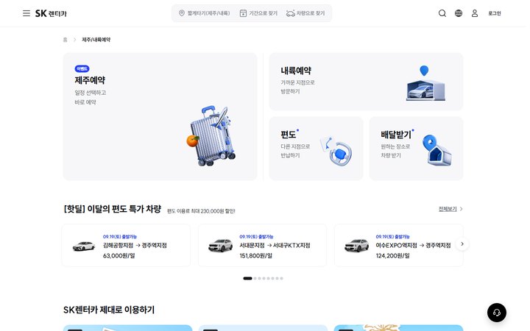Open 김해공항지점 → 경주역지점 deal card
The width and height of the screenshot is (530, 331).
[126, 245]
